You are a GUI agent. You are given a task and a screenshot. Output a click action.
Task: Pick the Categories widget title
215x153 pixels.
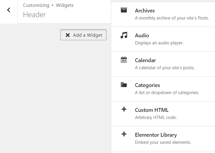click(x=147, y=85)
